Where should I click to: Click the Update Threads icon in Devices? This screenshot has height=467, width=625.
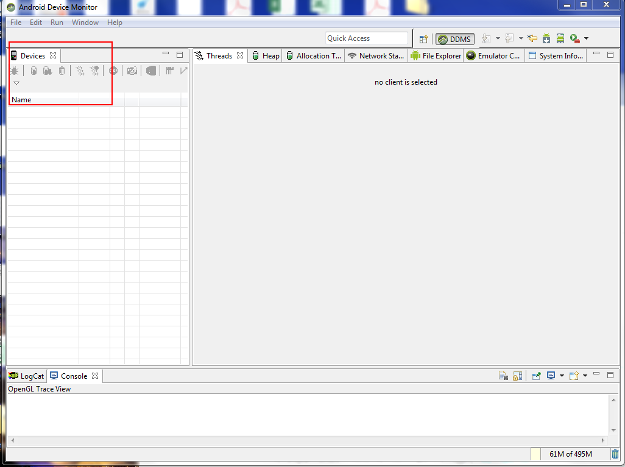click(x=80, y=71)
